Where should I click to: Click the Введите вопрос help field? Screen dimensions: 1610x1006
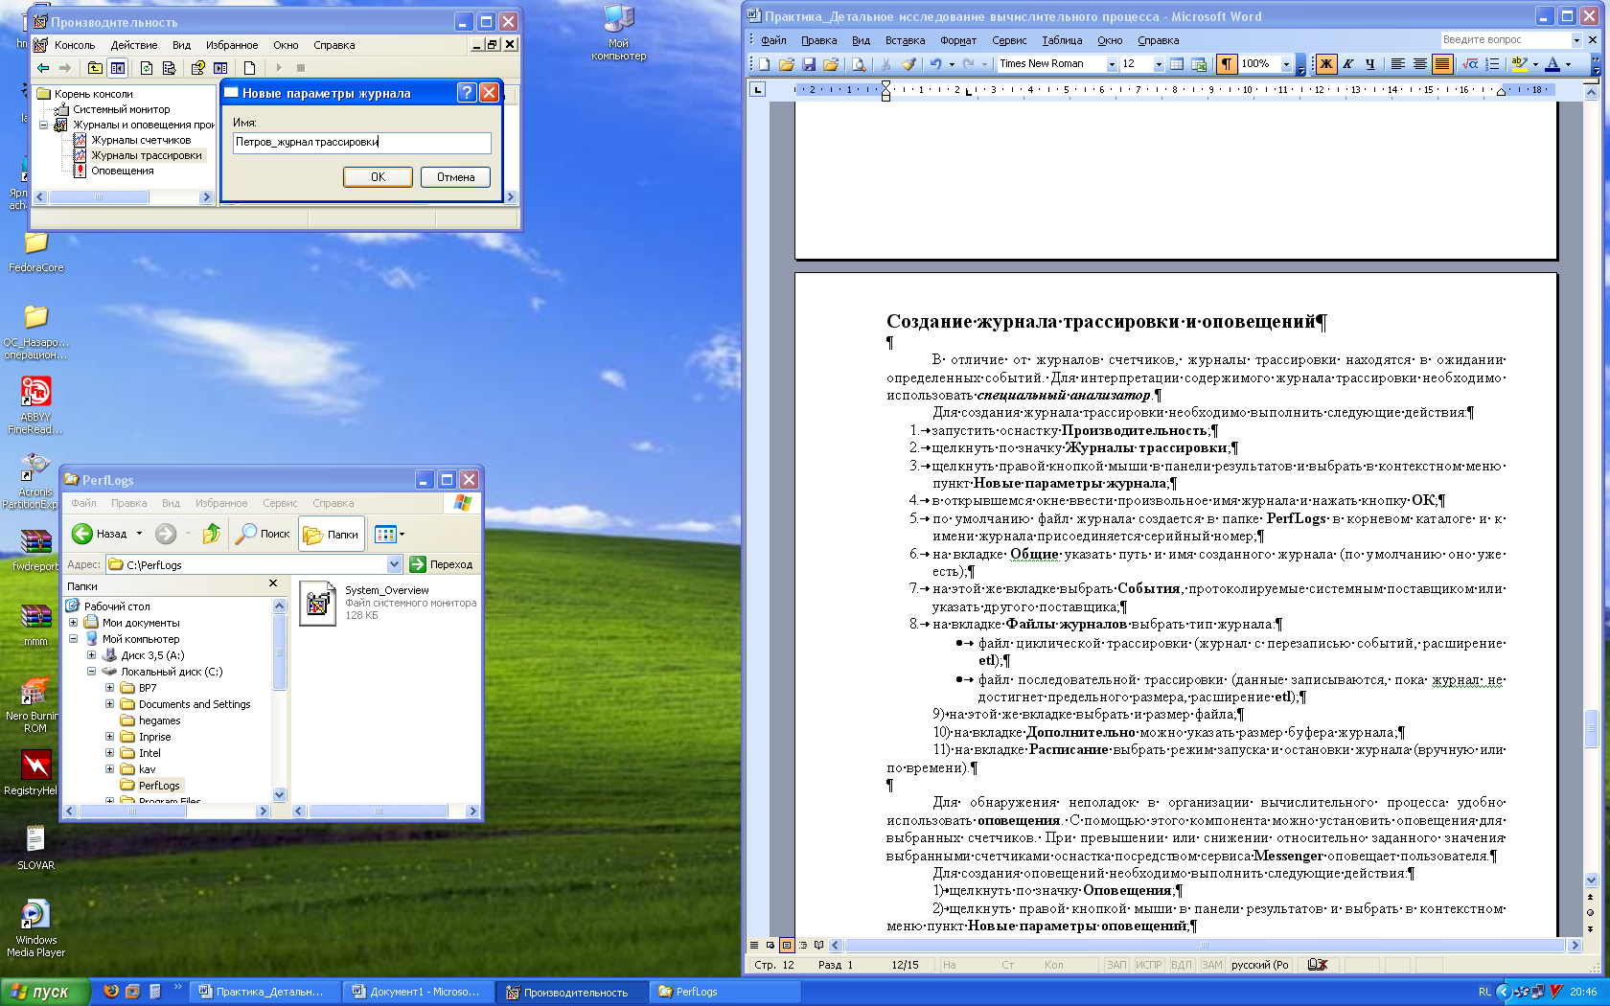point(1505,39)
